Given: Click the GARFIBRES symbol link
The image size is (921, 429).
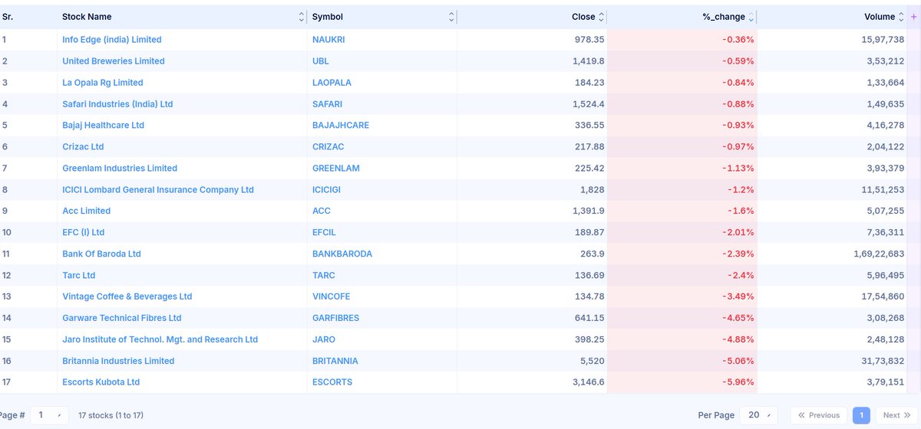Looking at the screenshot, I should (x=335, y=318).
